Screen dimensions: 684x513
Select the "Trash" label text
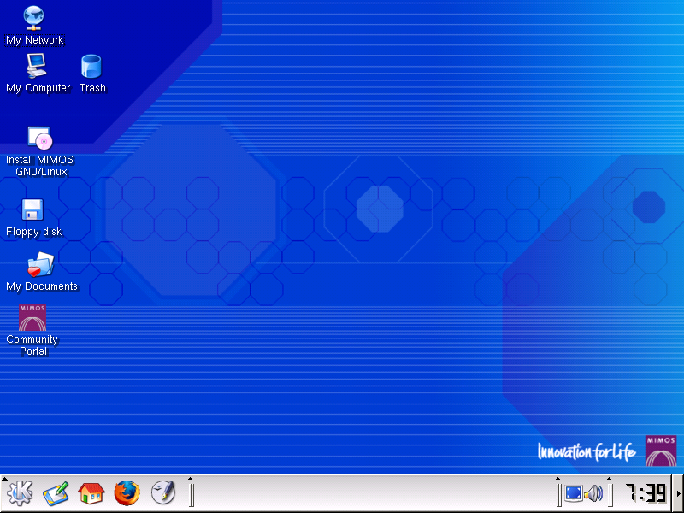(92, 88)
